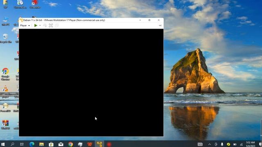Open the taskbar clock showing 5:52 AM

[250, 144]
